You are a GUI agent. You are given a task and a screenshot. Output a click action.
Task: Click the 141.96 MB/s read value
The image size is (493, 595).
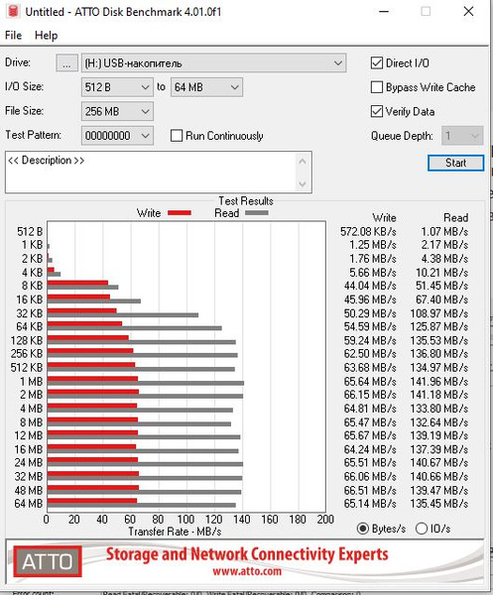439,382
